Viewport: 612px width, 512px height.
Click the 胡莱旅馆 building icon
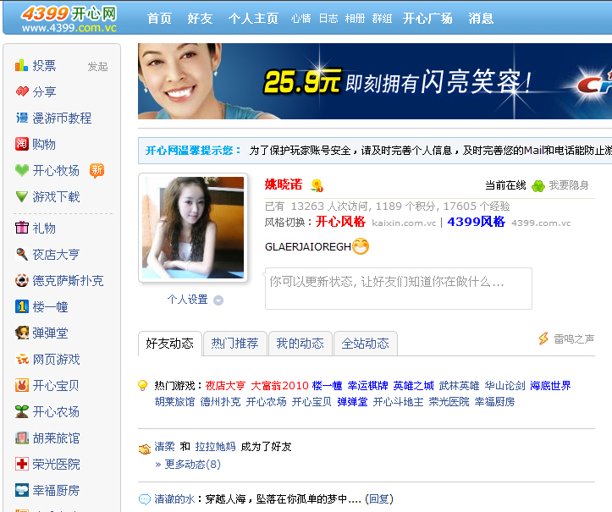point(22,438)
